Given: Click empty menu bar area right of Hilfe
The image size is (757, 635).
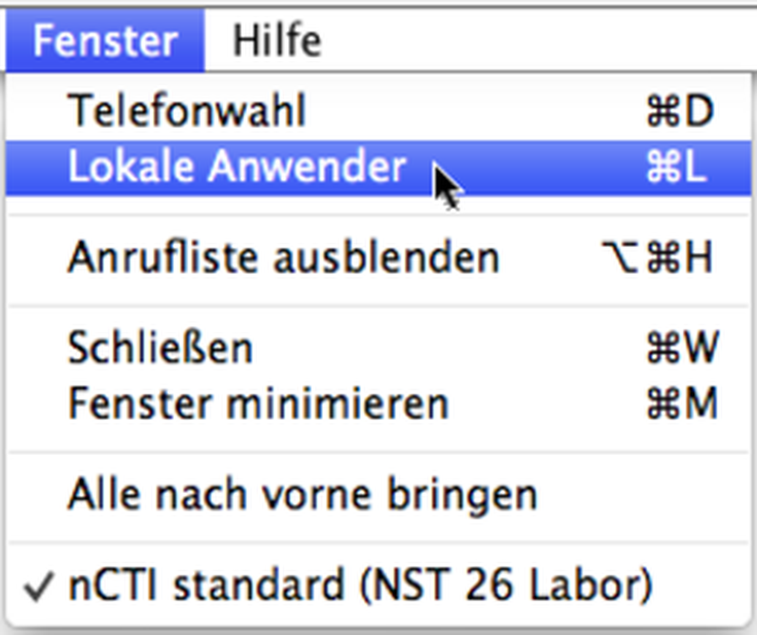Looking at the screenshot, I should pos(530,40).
